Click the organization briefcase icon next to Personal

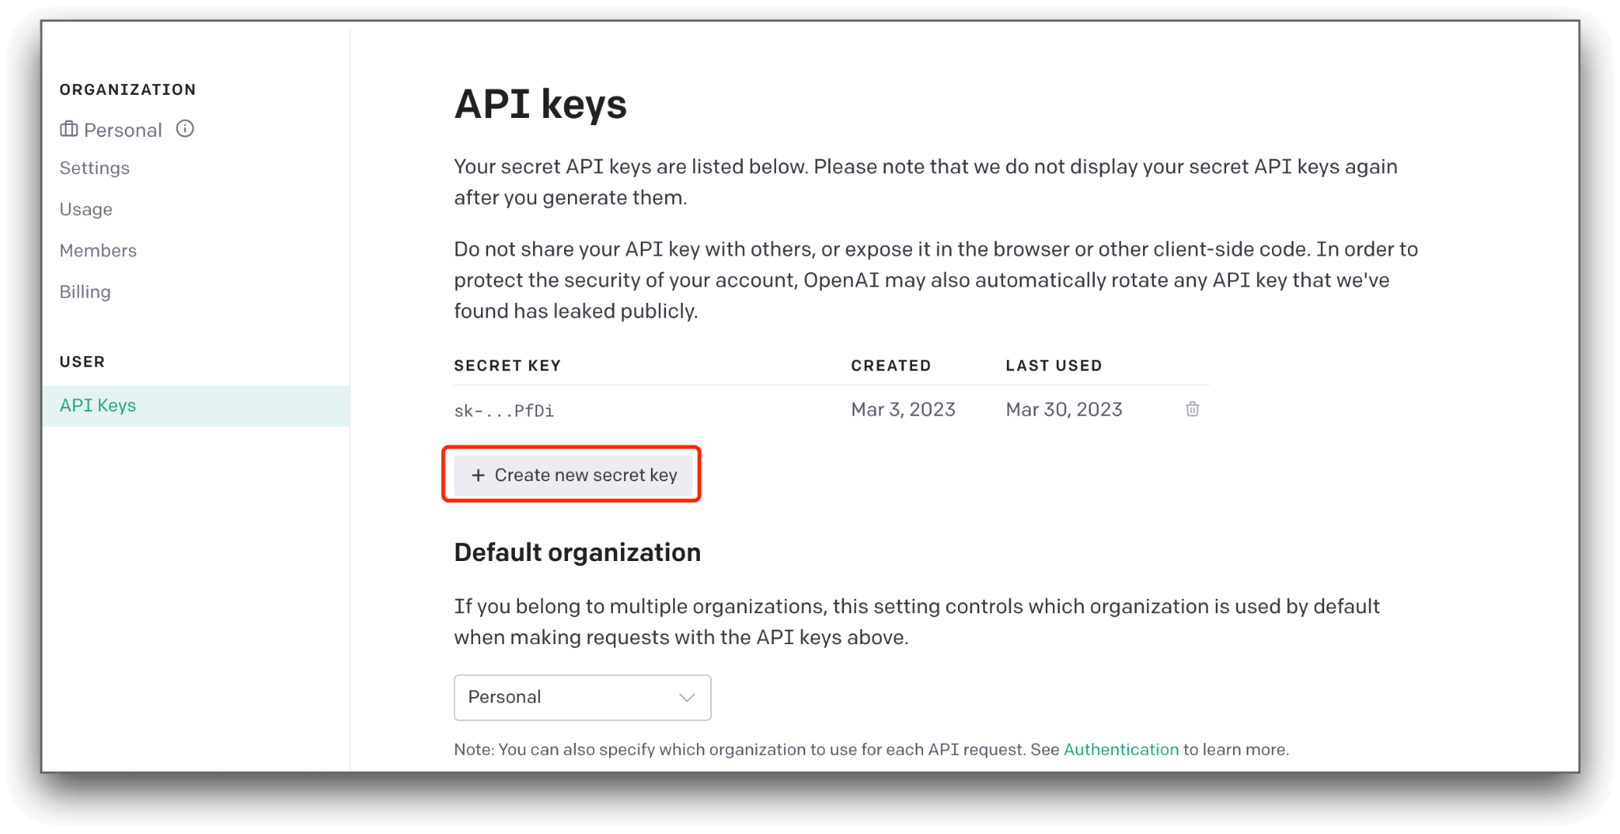click(70, 129)
